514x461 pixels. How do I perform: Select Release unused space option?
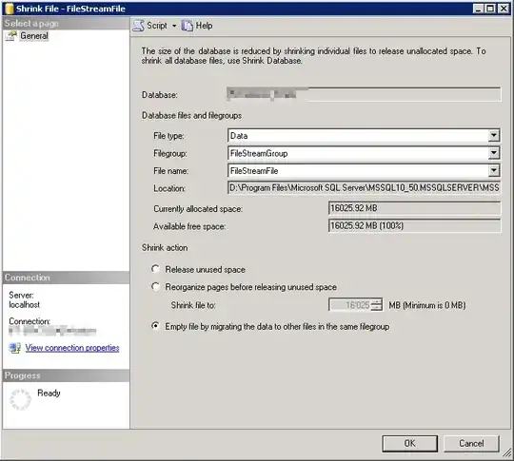[x=155, y=269]
